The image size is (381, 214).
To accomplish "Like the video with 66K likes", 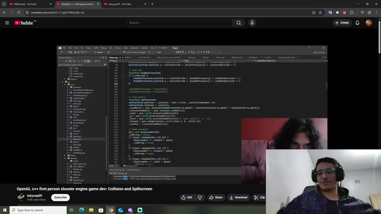I will point(186,197).
